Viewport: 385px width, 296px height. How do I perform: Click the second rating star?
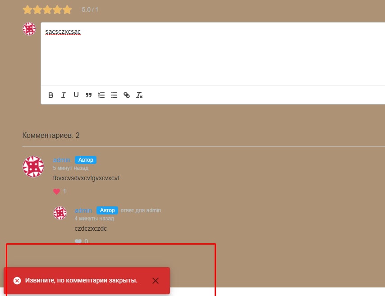tap(37, 10)
